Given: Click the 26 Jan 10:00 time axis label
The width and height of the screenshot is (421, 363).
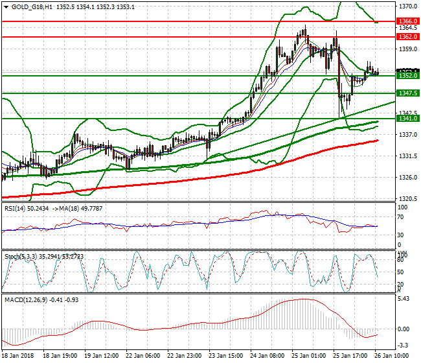Looking at the screenshot, I should (x=392, y=356).
